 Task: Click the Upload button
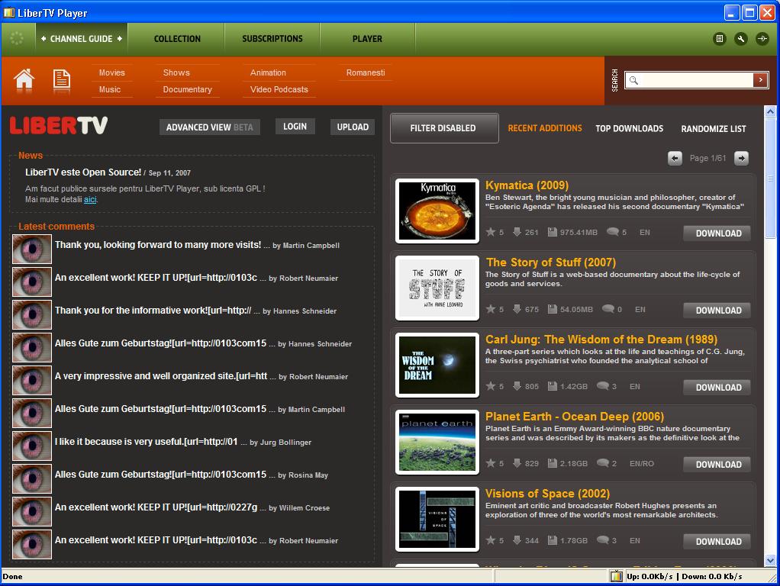[x=353, y=127]
